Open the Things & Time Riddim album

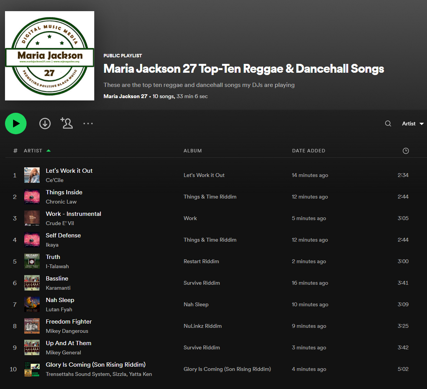(210, 197)
